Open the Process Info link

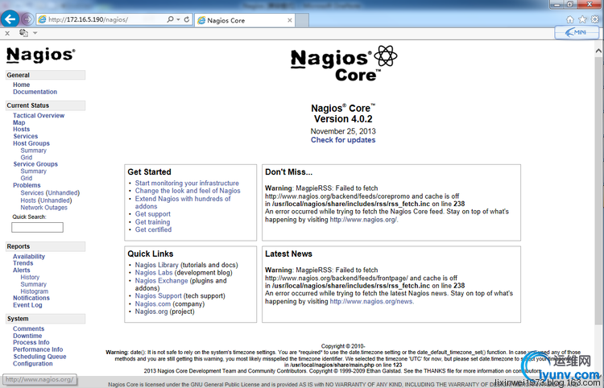coord(31,342)
